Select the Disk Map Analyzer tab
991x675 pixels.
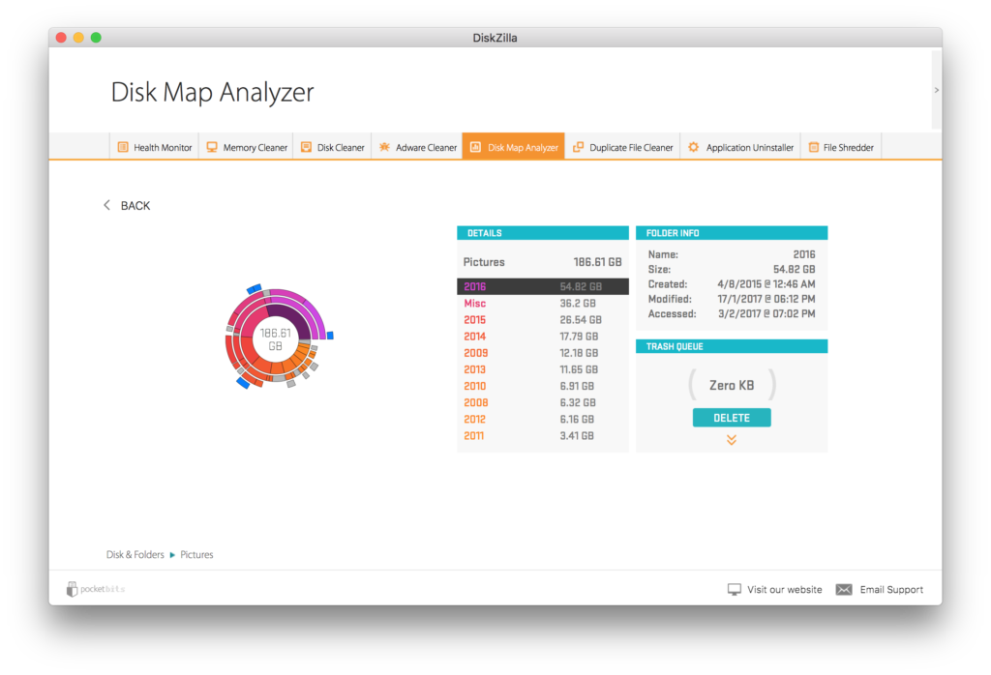[514, 147]
